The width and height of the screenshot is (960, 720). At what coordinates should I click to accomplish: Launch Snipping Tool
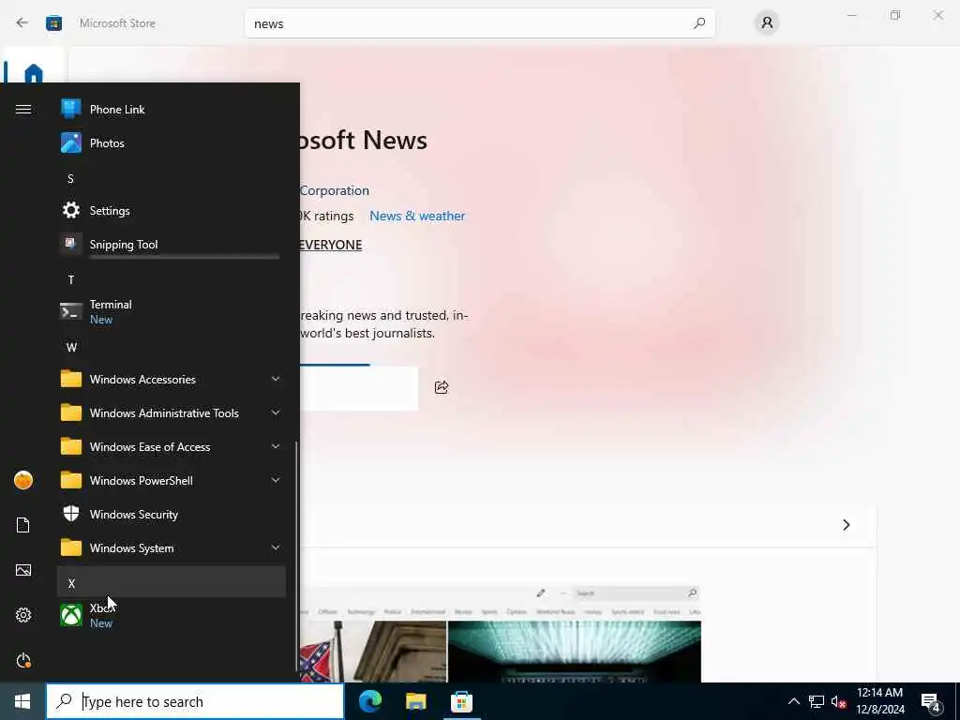coord(172,244)
